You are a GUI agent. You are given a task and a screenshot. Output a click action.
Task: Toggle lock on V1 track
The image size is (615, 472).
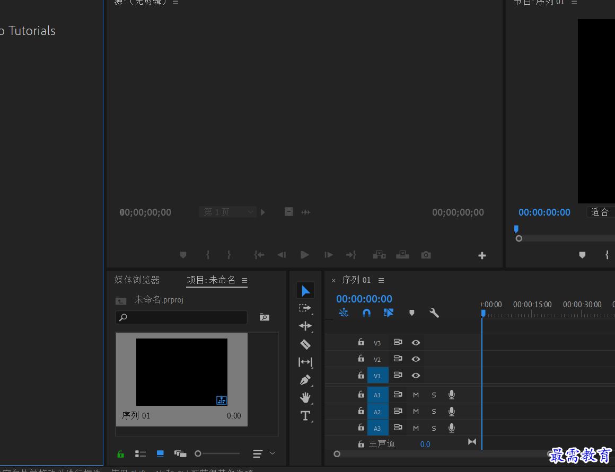point(361,375)
